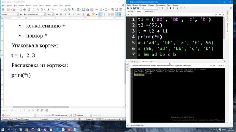Click the Open folder icon in Writer
This screenshot has height=132, width=236.
click(8, 10)
